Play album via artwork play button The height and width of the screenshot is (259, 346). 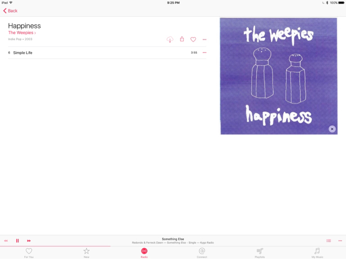[x=332, y=129]
